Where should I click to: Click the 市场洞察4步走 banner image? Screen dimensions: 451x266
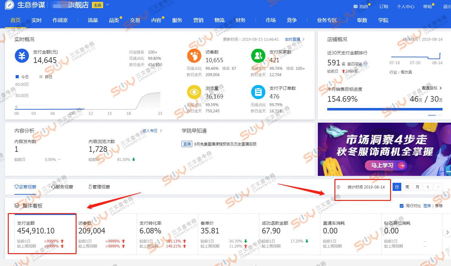[x=384, y=149]
